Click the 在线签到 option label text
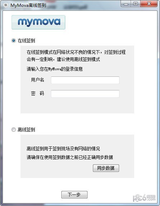160x206 pixels. [27, 41]
